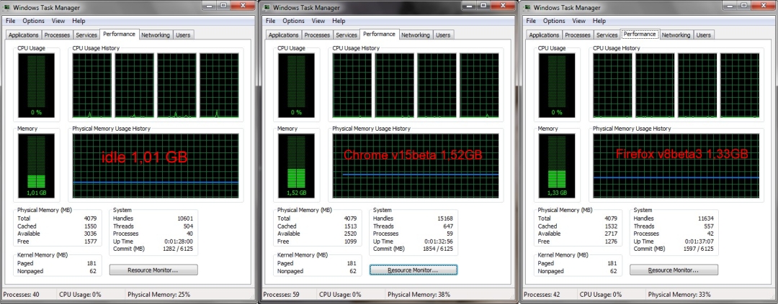Select Performance tab in Chrome window
This screenshot has width=778, height=304.
pos(379,34)
